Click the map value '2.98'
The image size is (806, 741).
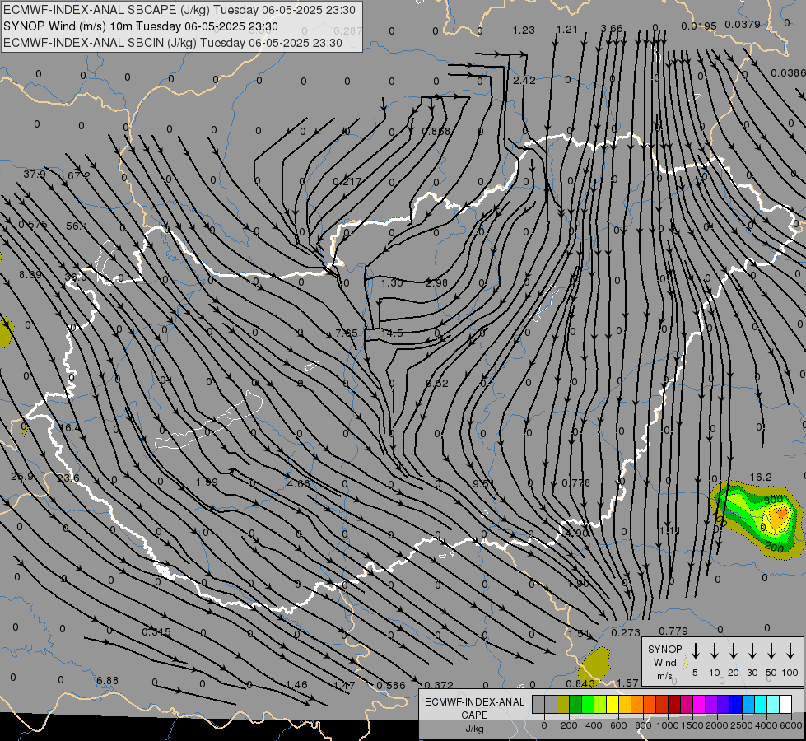coord(436,282)
